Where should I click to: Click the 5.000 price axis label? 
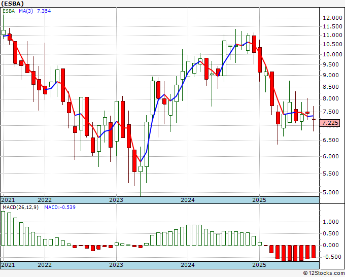[x=331, y=192]
